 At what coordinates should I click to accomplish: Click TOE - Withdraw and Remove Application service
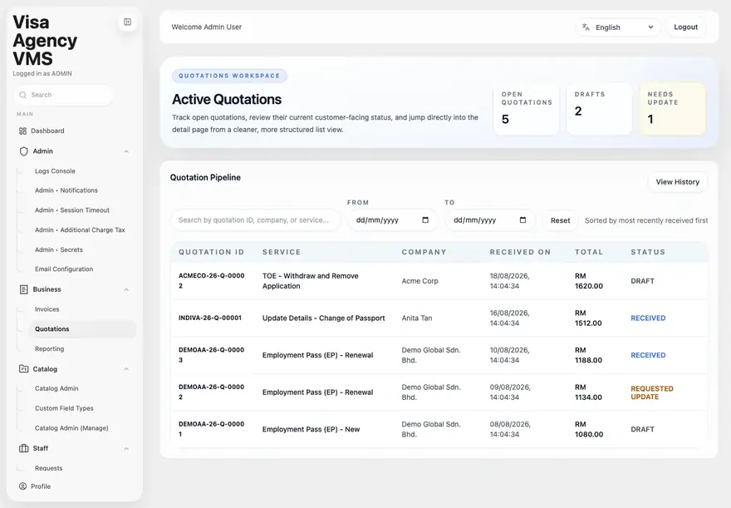click(311, 281)
